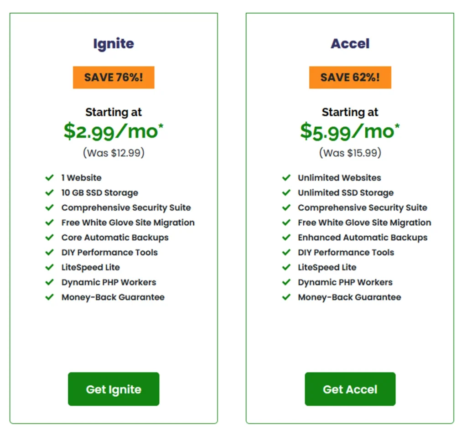Screen dimensions: 467x430
Task: Click the Get Ignite button
Action: tap(114, 389)
